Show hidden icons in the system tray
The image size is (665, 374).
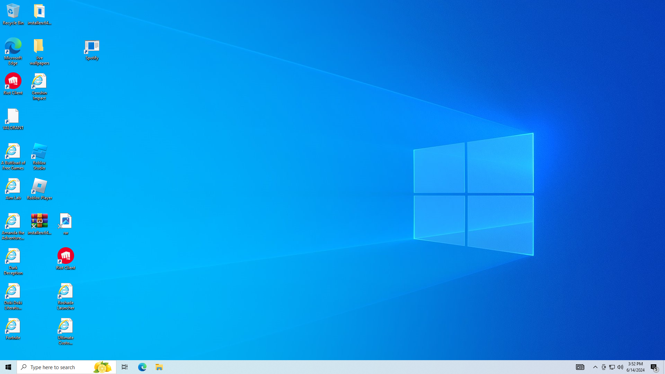click(595, 367)
